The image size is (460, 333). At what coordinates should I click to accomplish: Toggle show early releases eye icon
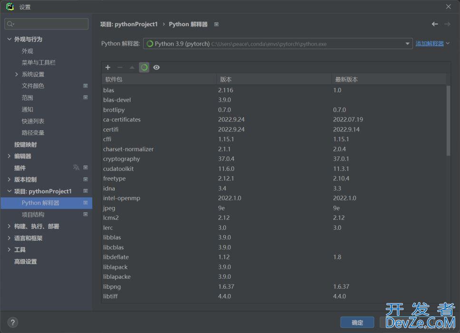click(157, 68)
